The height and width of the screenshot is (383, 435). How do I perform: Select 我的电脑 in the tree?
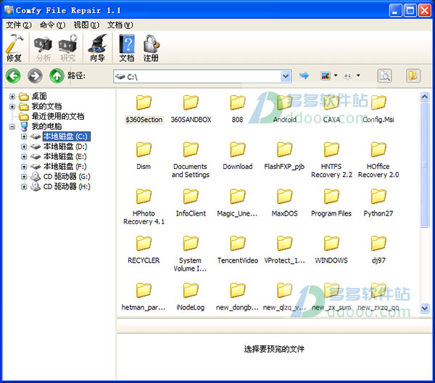(46, 126)
